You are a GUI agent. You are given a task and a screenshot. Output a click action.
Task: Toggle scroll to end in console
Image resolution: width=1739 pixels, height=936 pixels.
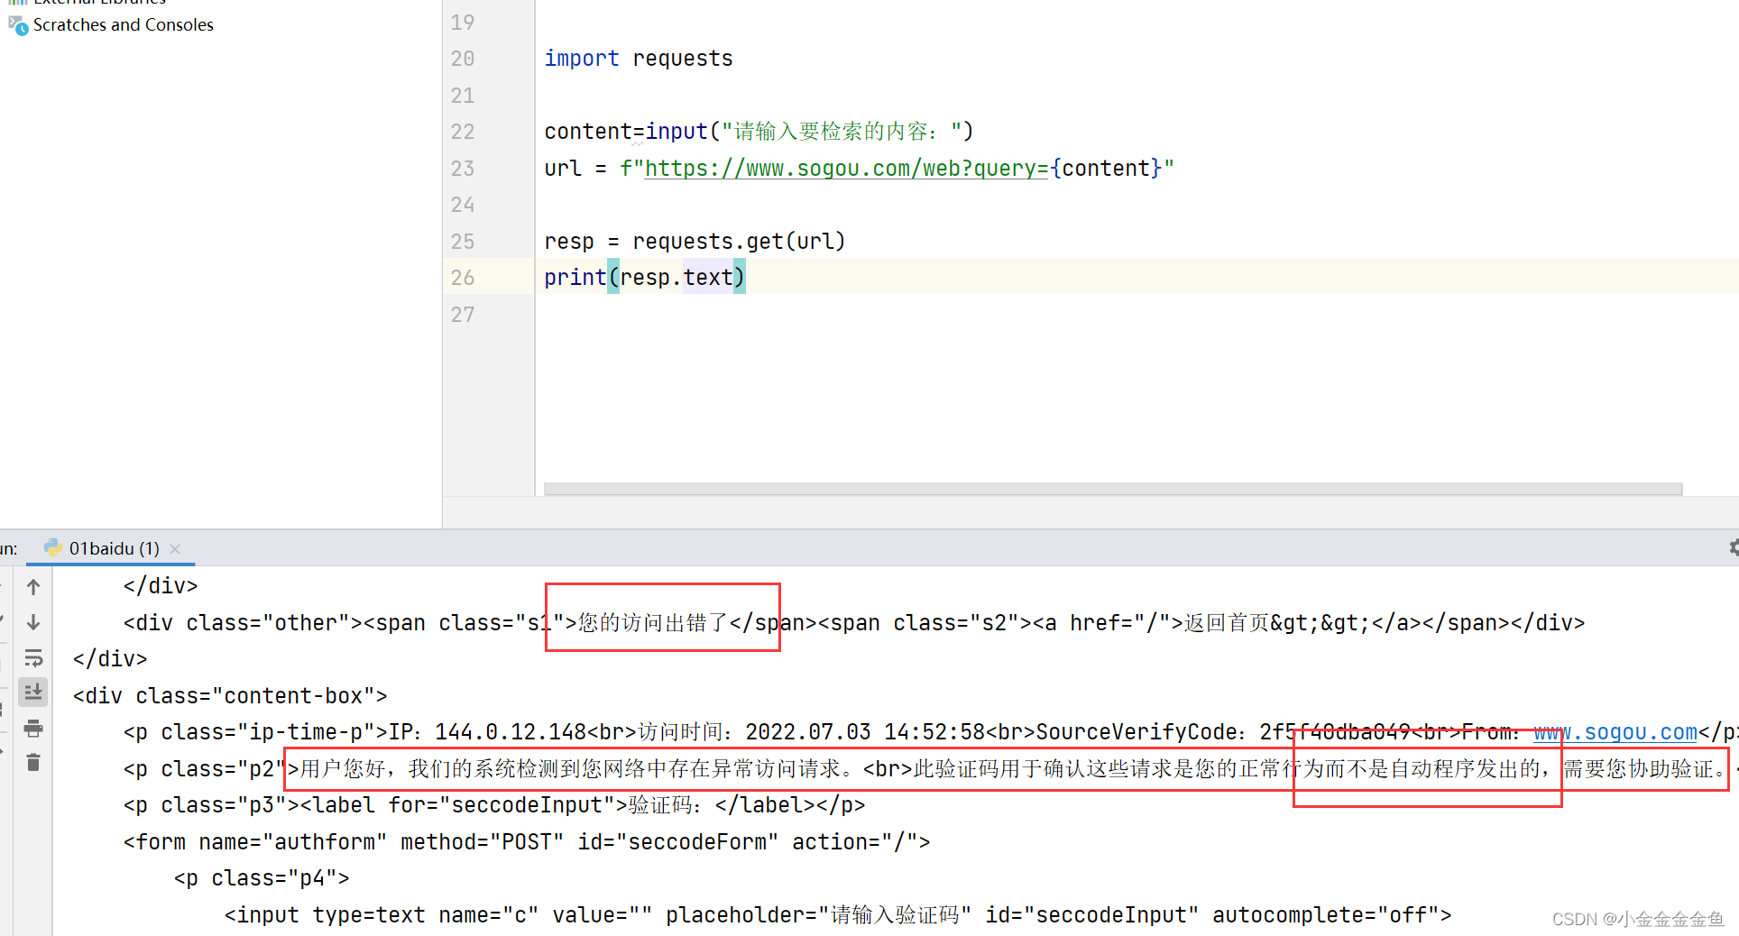click(33, 692)
